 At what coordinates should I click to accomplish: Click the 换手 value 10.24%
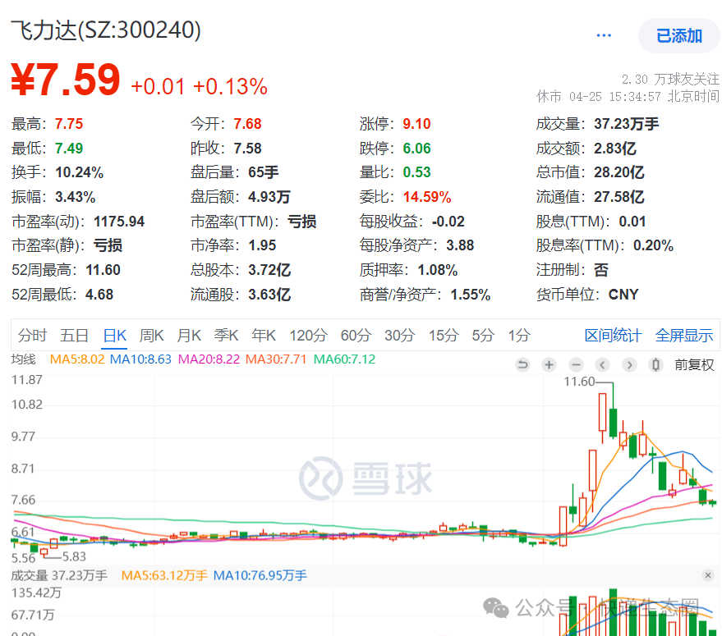point(79,172)
